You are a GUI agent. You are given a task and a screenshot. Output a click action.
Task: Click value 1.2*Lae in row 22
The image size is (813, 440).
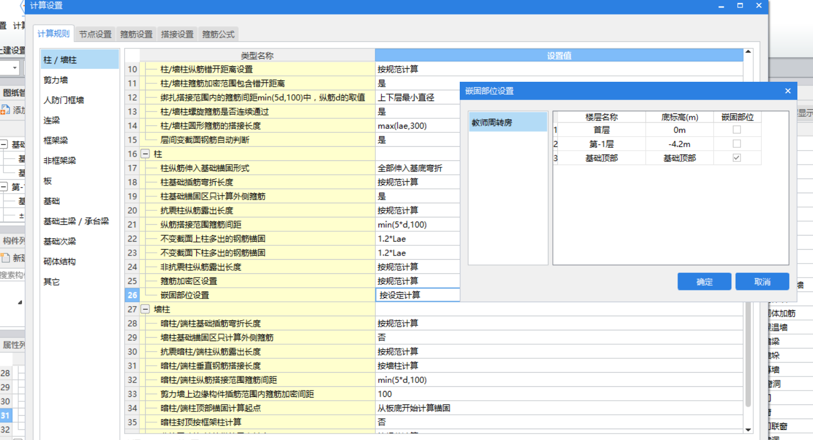tap(392, 239)
